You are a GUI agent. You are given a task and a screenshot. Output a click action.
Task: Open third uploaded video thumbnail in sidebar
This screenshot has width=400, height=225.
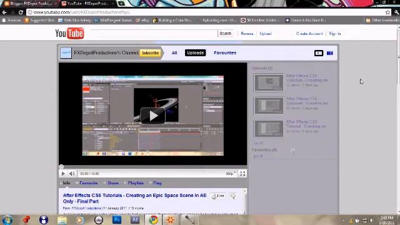(x=269, y=129)
